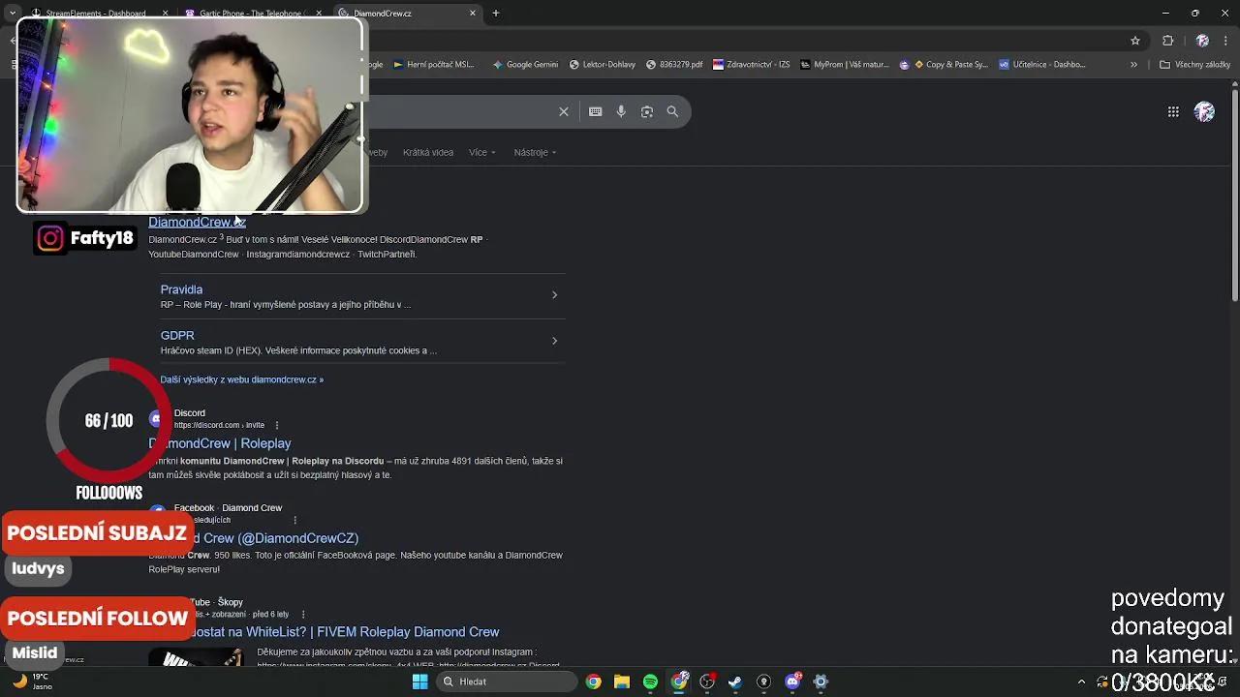This screenshot has height=697, width=1240.
Task: Bookmark this page with the star
Action: (1135, 41)
